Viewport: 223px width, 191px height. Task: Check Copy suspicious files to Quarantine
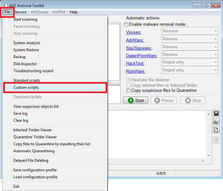128,90
